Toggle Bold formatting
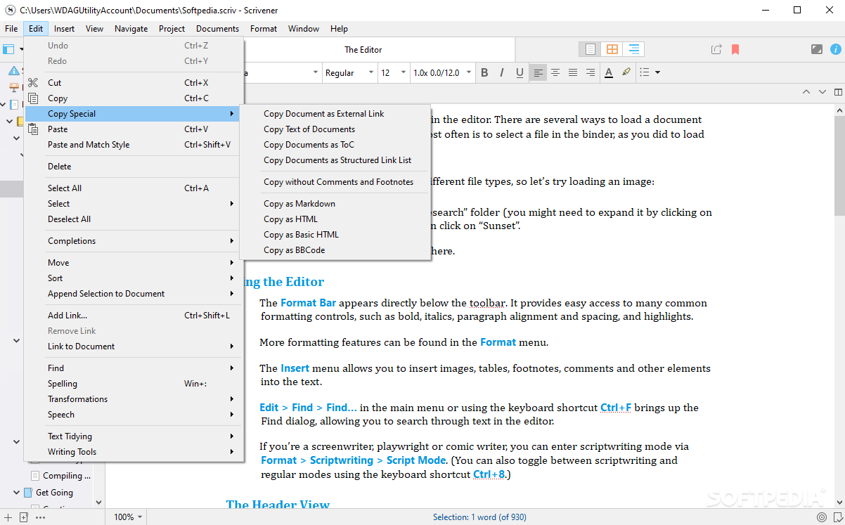The height and width of the screenshot is (525, 845). (484, 72)
